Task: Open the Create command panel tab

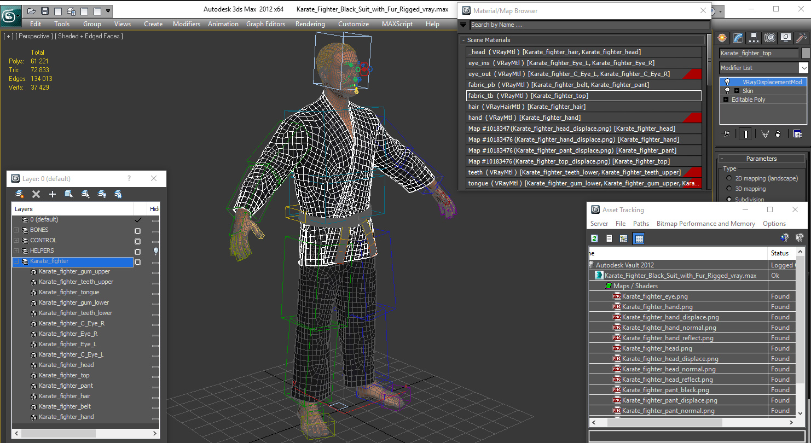Action: point(722,38)
